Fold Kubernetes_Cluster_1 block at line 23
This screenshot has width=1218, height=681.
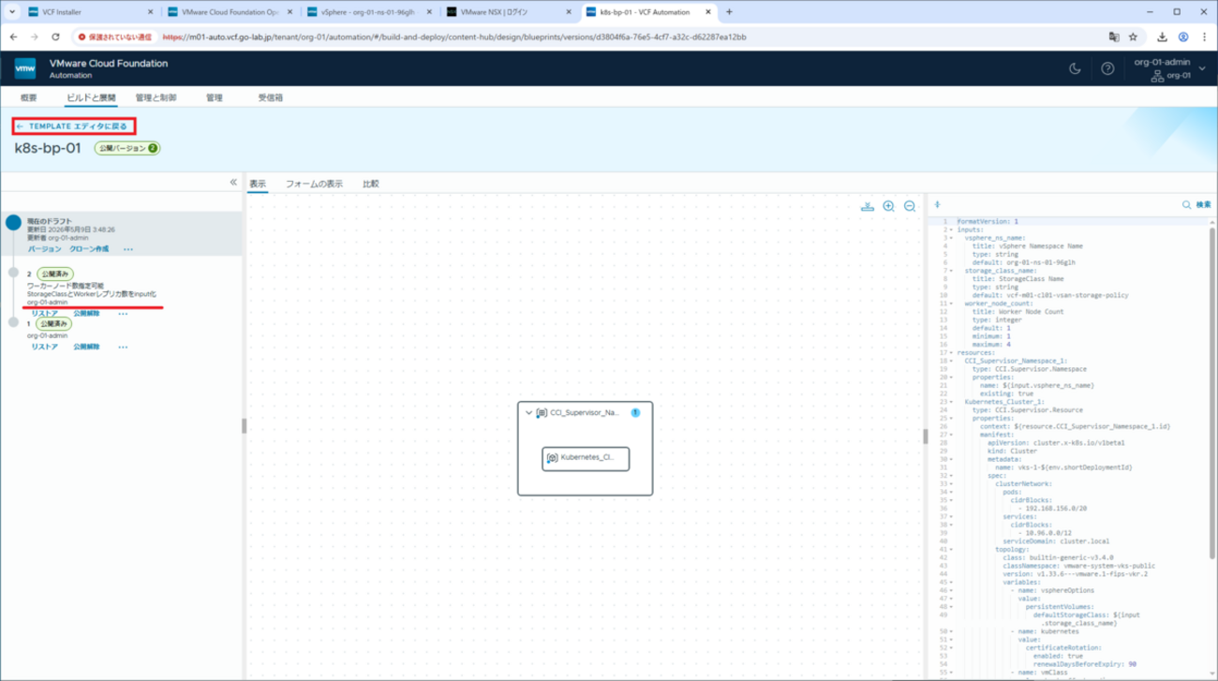coord(951,402)
